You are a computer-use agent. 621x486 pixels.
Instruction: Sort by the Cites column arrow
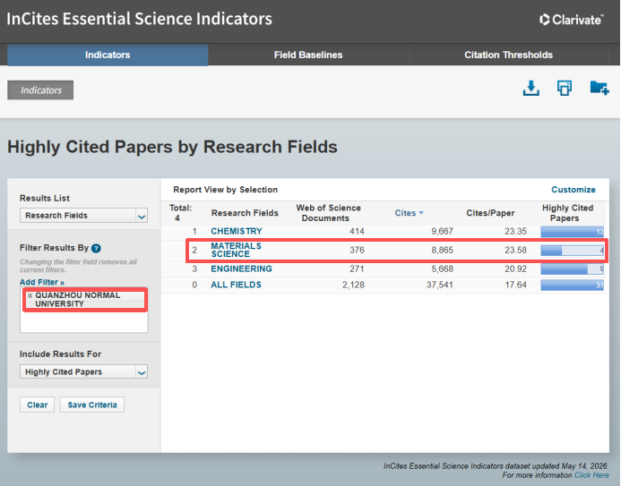click(x=421, y=213)
